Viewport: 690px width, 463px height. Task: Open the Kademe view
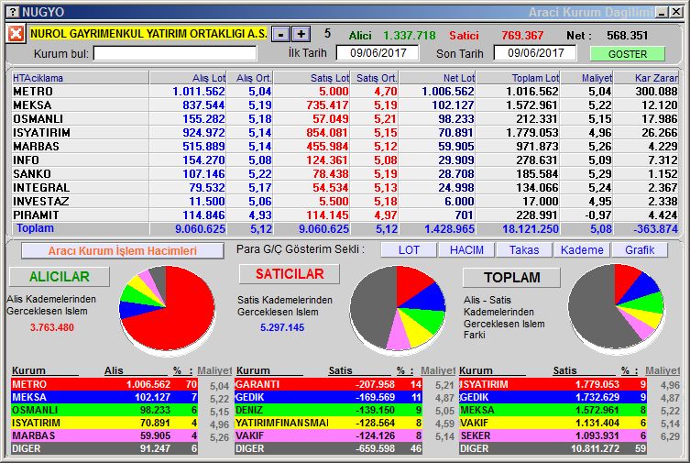pyautogui.click(x=582, y=250)
